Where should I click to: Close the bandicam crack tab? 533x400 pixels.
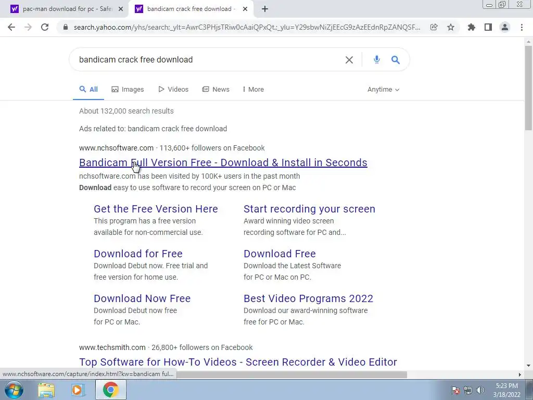pyautogui.click(x=245, y=9)
